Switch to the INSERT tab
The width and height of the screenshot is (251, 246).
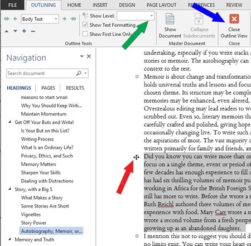click(x=100, y=5)
